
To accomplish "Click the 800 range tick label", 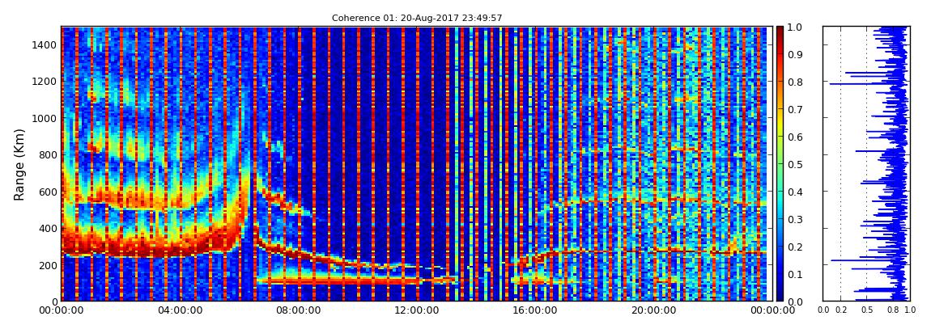I will (48, 154).
